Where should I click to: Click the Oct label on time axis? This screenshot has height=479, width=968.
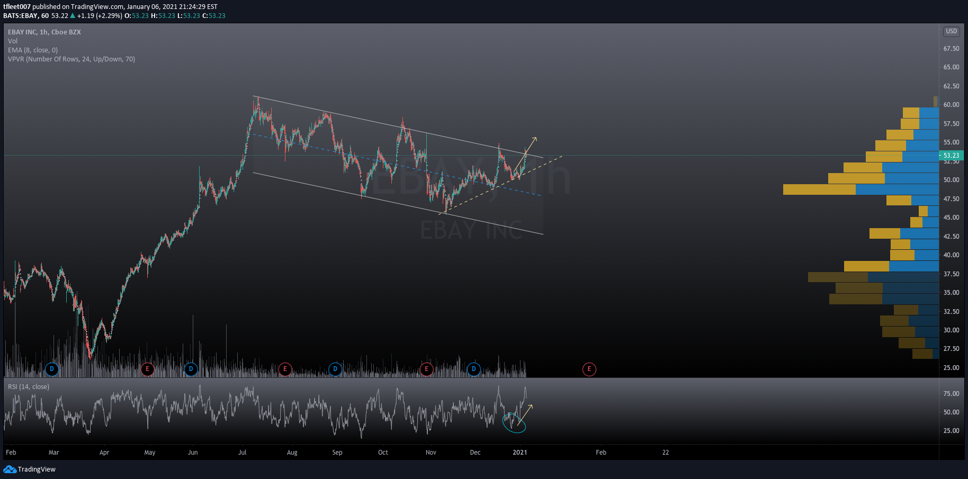pos(383,453)
